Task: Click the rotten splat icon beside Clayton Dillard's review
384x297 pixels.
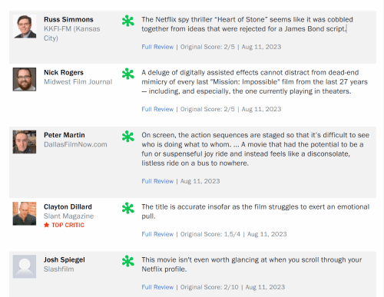Action: (x=128, y=208)
